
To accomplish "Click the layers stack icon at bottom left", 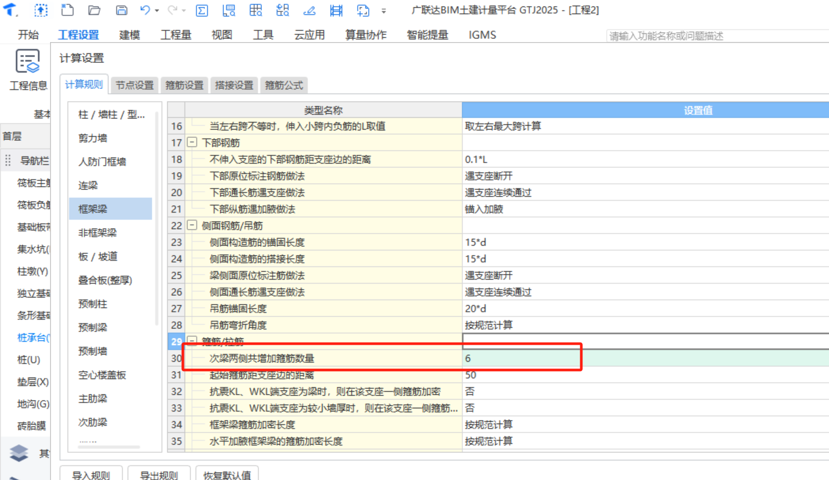I will pos(18,453).
